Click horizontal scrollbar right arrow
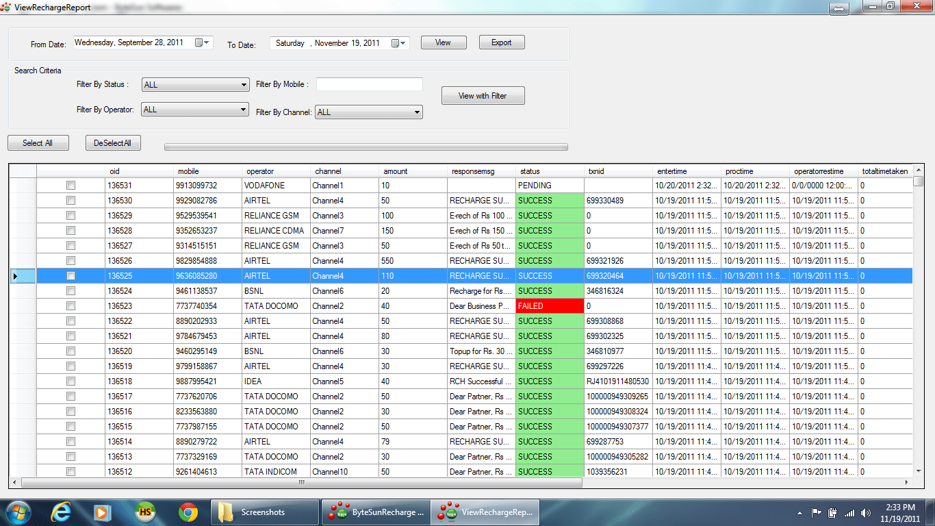This screenshot has height=526, width=935. tap(907, 482)
